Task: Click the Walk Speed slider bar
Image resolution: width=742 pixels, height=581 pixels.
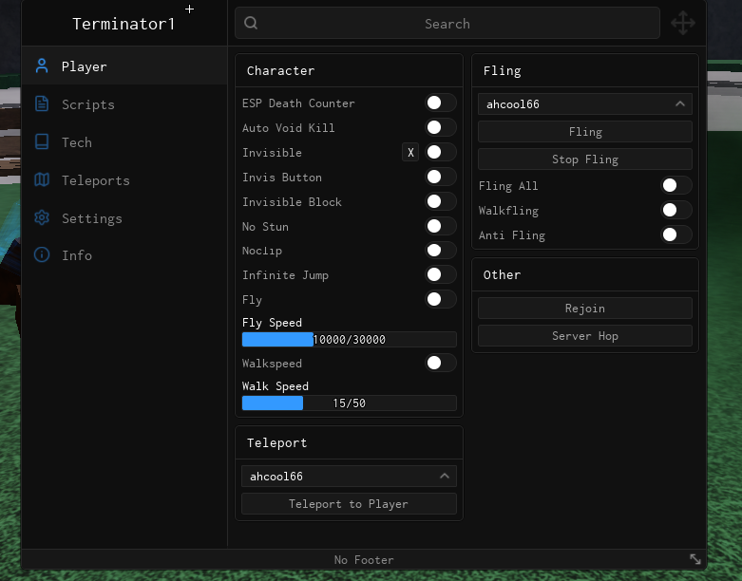Action: coord(349,403)
